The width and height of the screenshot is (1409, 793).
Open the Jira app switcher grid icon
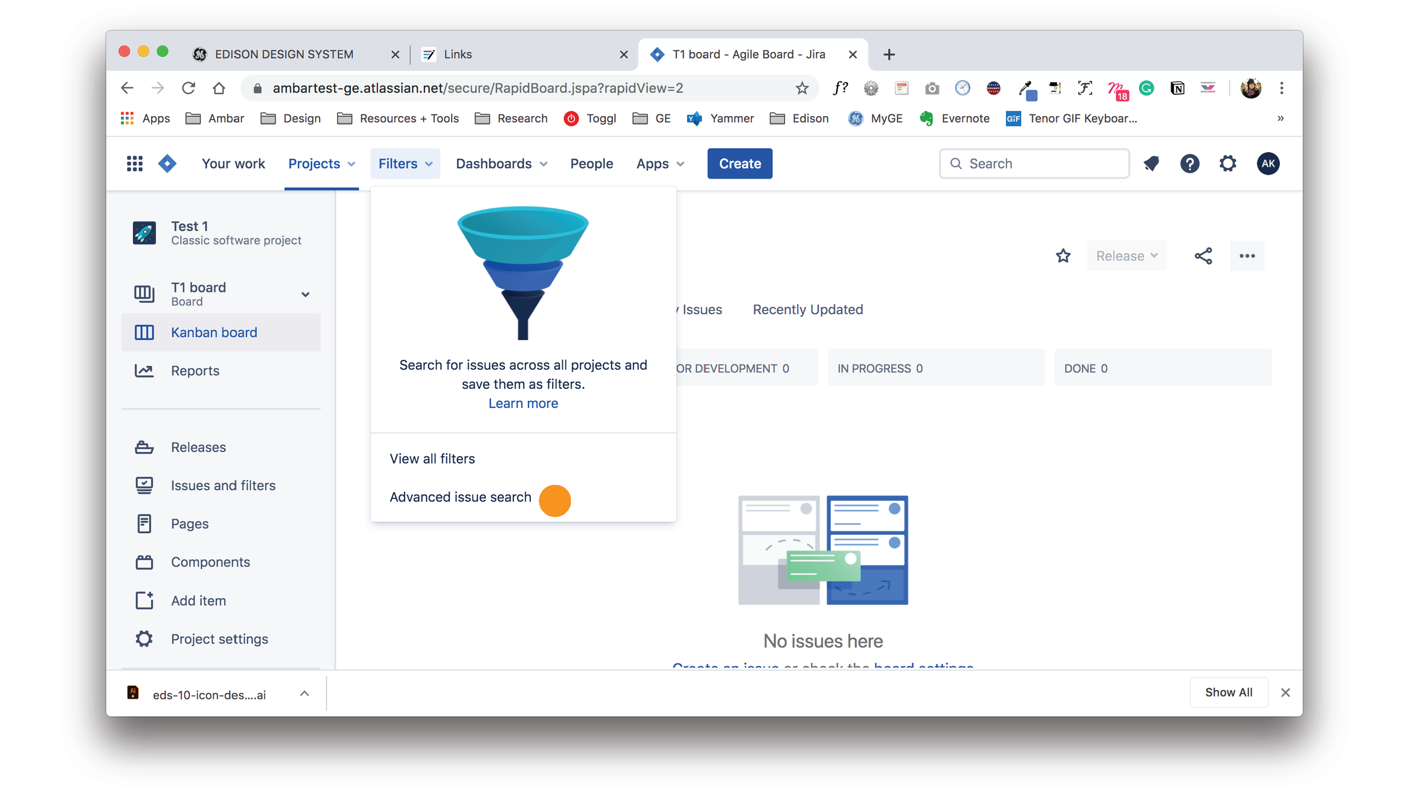[x=135, y=163]
